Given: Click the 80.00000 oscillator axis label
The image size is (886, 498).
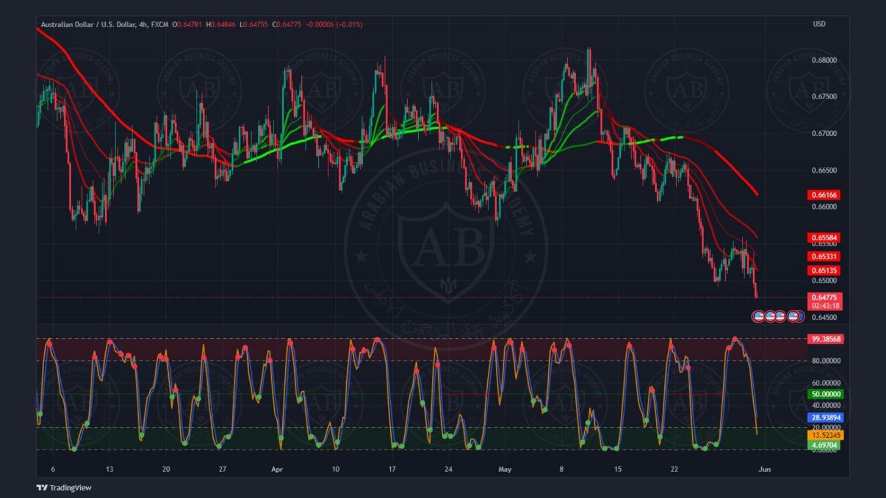Looking at the screenshot, I should pyautogui.click(x=826, y=361).
